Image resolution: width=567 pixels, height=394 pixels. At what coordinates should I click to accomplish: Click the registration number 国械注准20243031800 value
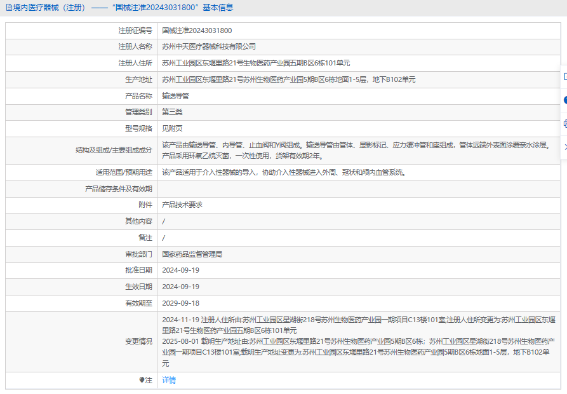coord(197,31)
